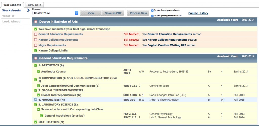The image size is (259, 126).
Task: Click the green check icon next to Harpur College Limits
Action: [x=36, y=51]
